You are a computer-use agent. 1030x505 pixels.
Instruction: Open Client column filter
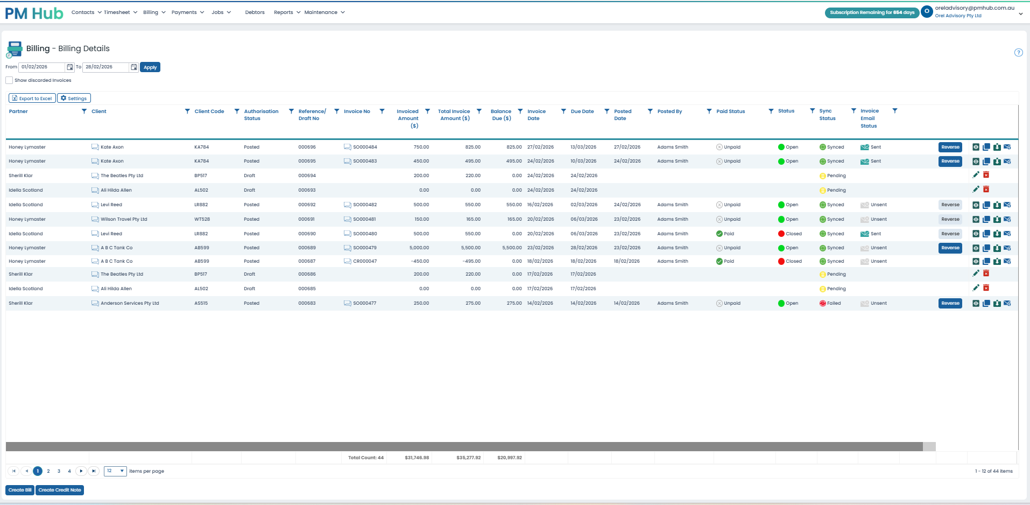[187, 111]
